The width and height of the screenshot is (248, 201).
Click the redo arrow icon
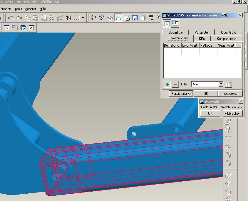[19, 18]
